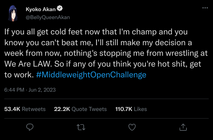This screenshot has height=140, width=213.
Task: View the 22.2K Quote Tweets list
Action: 80,109
